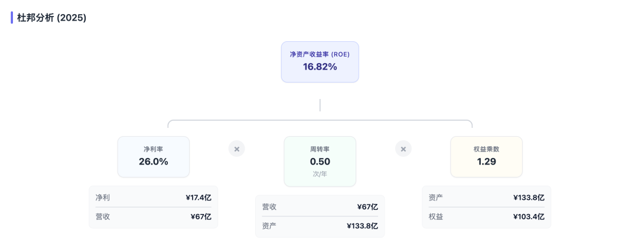Image resolution: width=638 pixels, height=247 pixels.
Task: Click the 净利率 card label
Action: [153, 149]
